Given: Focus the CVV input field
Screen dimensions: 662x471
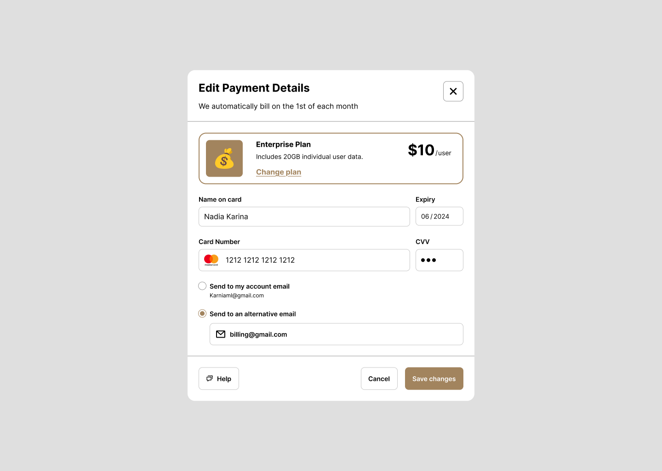Looking at the screenshot, I should (439, 260).
